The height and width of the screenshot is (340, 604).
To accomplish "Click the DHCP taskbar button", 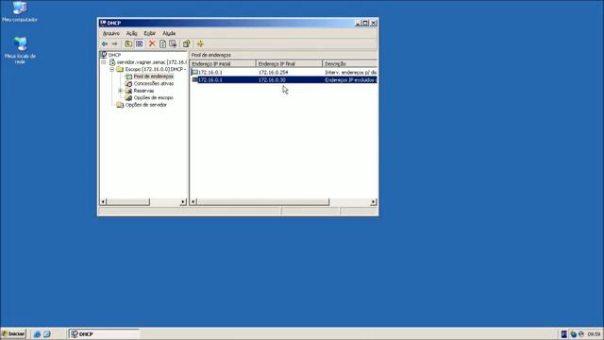I will point(104,334).
